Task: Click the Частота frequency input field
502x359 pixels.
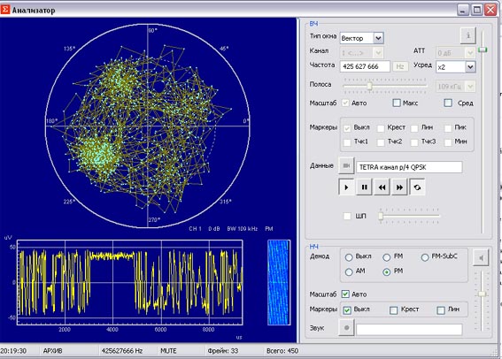Action: [365, 66]
